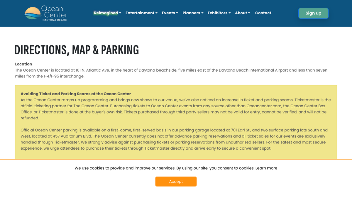
Task: Accept the cookie consent
Action: point(176,182)
